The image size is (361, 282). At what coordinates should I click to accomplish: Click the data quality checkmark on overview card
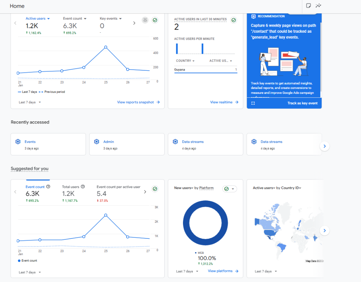pos(155,20)
